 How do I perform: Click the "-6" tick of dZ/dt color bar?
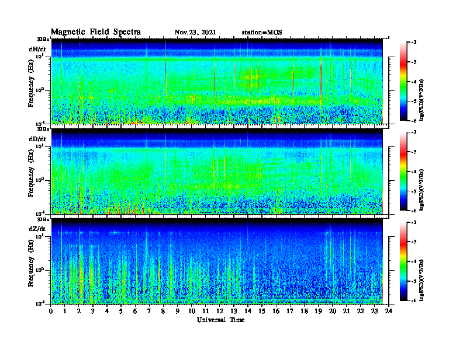414,300
